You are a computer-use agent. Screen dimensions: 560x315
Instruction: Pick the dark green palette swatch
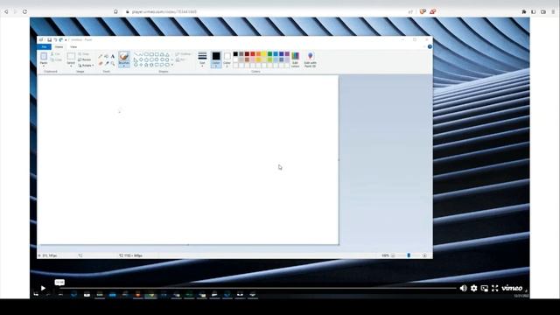coord(269,54)
